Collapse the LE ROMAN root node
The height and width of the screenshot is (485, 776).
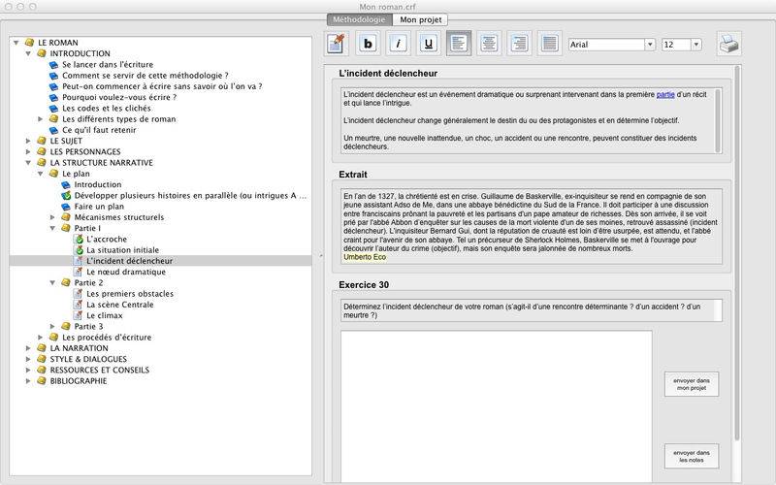[16, 43]
